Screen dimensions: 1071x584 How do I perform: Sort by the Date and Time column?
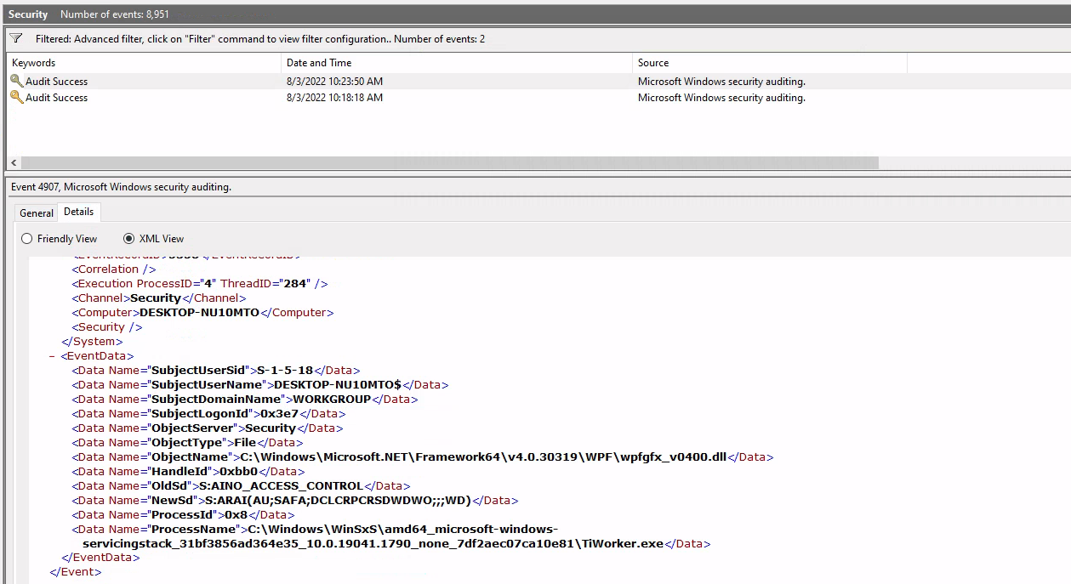(x=457, y=63)
